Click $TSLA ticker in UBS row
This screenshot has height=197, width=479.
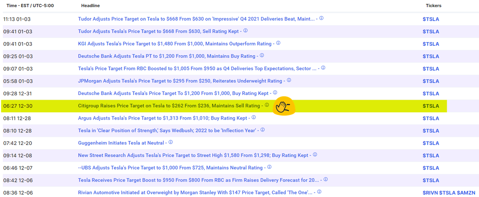click(431, 168)
